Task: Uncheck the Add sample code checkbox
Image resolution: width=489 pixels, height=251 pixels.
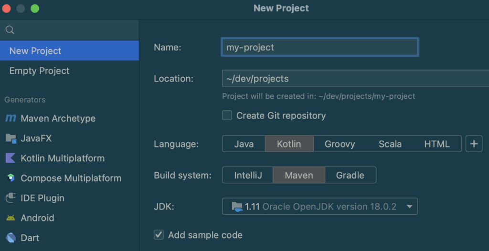Action: [159, 235]
